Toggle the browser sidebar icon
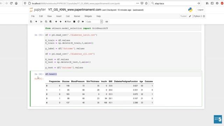The width and height of the screenshot is (224, 126). (x=212, y=3)
